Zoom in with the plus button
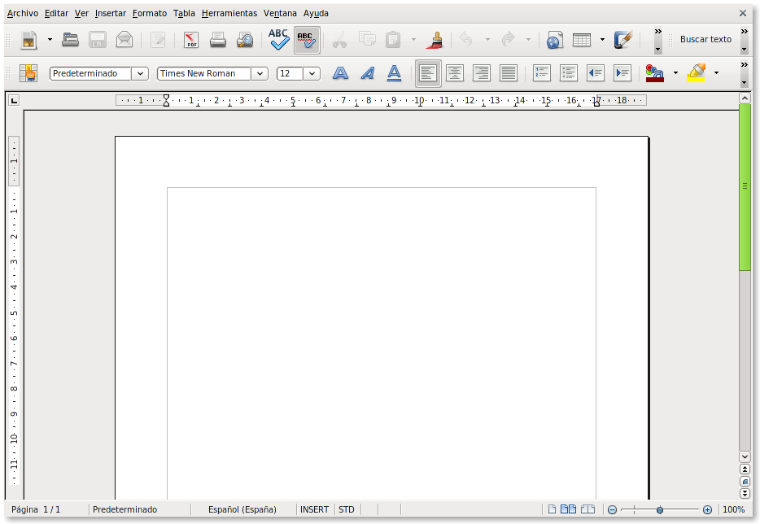Screen dimensions: 760x524 tap(707, 510)
